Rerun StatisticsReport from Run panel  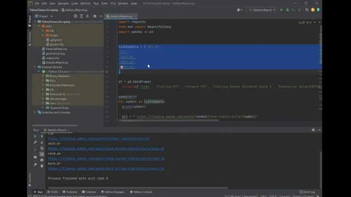click(x=35, y=136)
